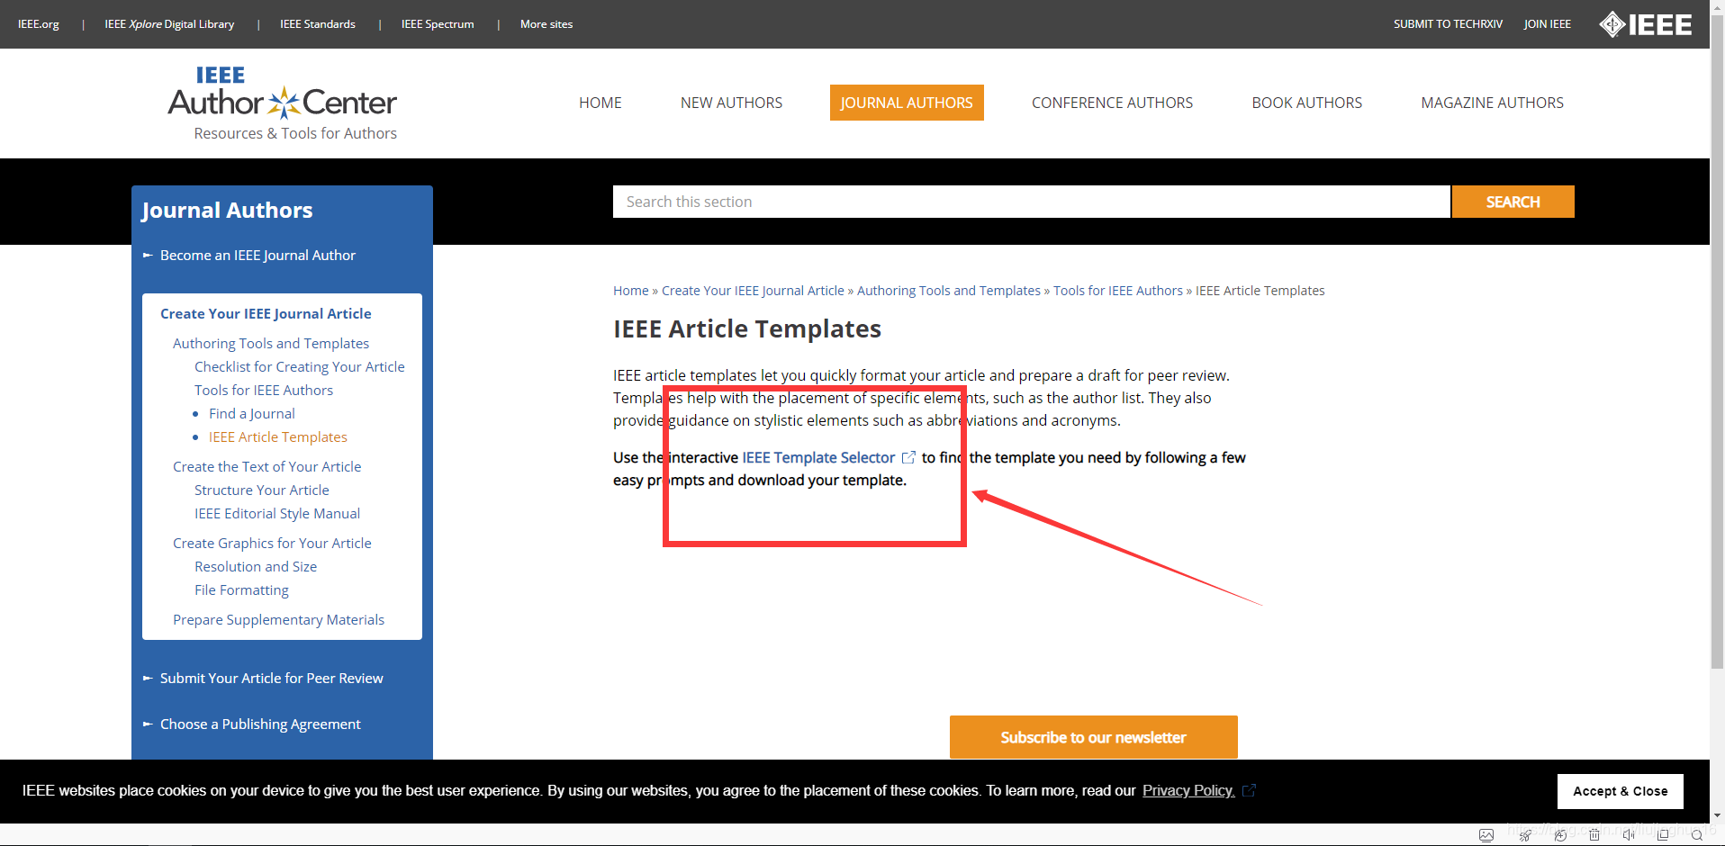This screenshot has height=846, width=1725.
Task: Click the magnifier icon in browser status bar
Action: tap(1697, 835)
